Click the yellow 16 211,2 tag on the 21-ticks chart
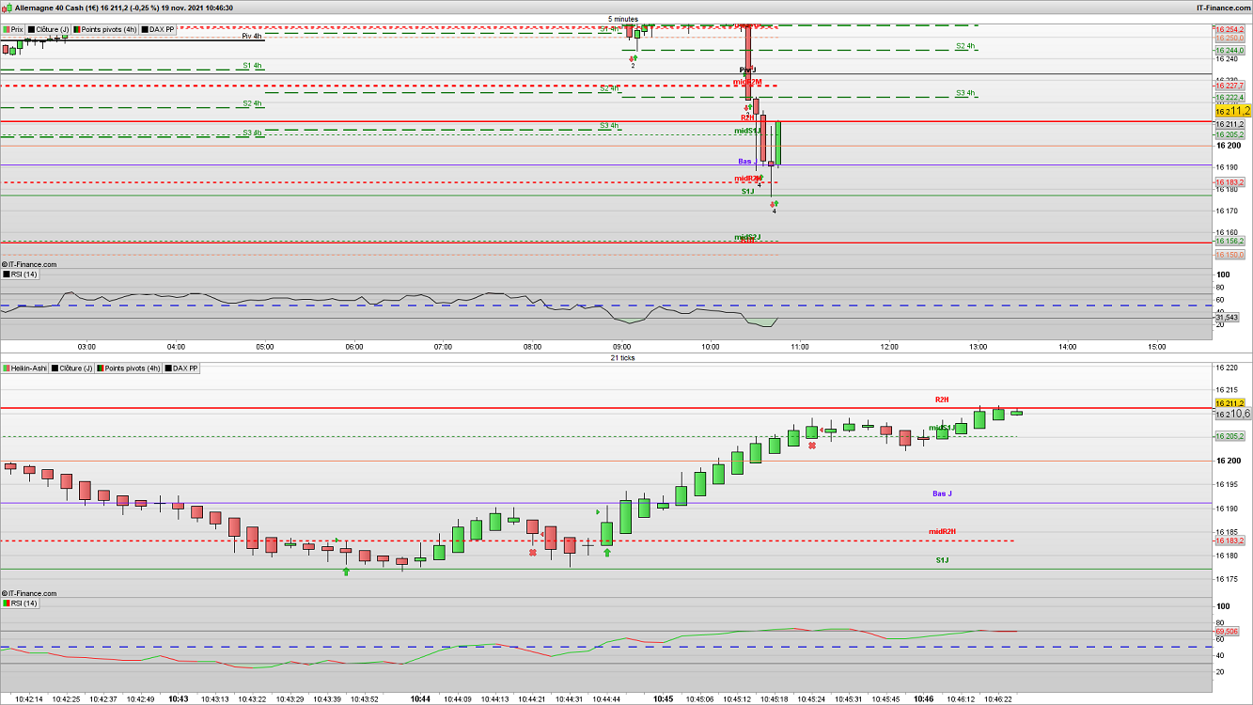The height and width of the screenshot is (705, 1253). [1230, 402]
